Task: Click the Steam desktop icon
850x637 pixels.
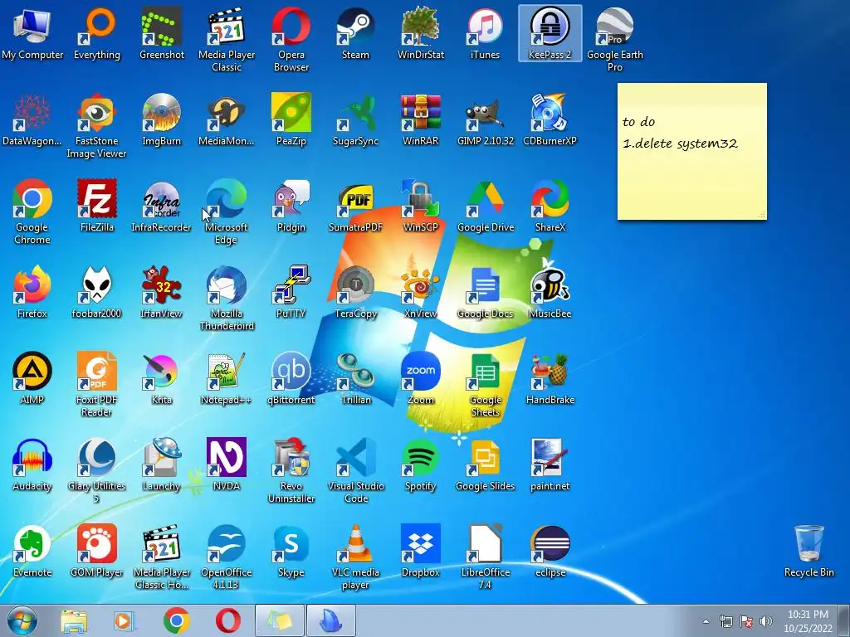Action: (355, 33)
